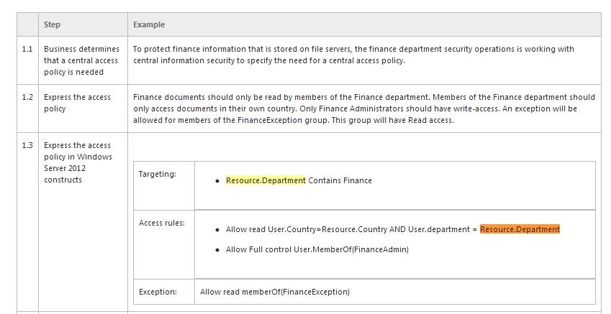Click 'Allow Full control User.MemberOf(FinanceAdmin)' rule

[x=317, y=249]
